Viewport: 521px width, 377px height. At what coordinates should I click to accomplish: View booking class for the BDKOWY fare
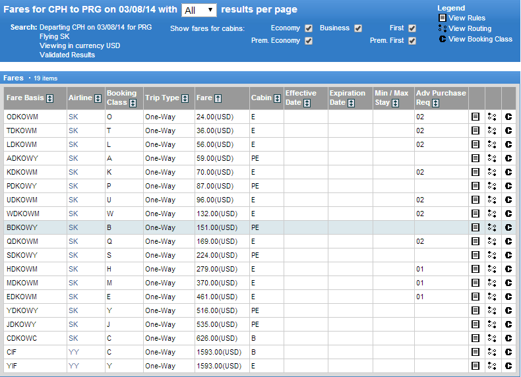point(508,227)
